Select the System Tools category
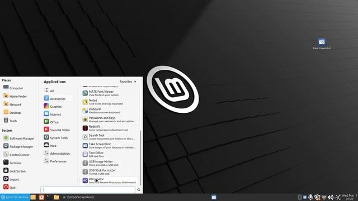This screenshot has width=358, height=201. pyautogui.click(x=58, y=138)
